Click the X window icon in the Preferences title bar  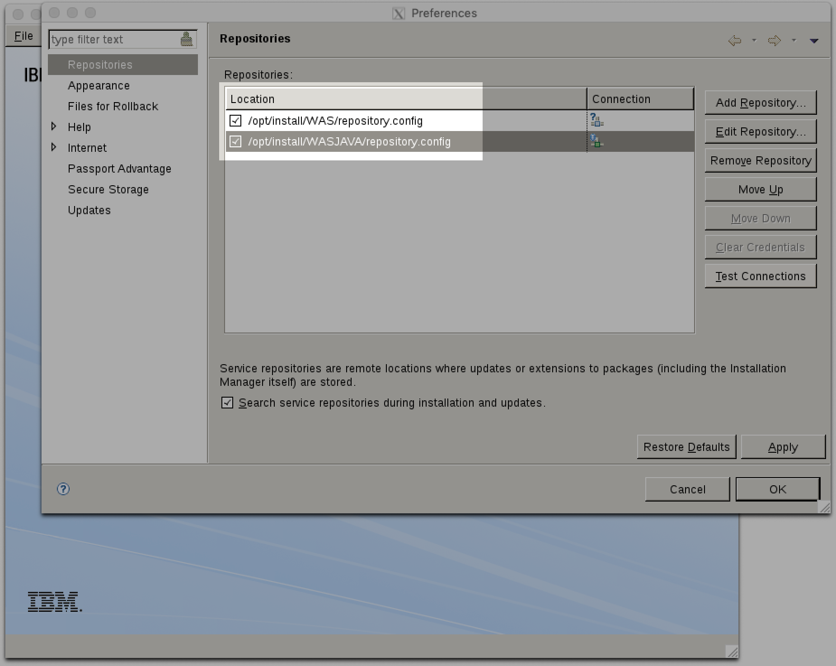[x=398, y=14]
